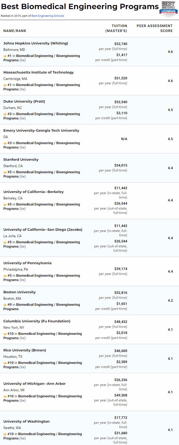This screenshot has height=445, width=179.
Task: Open University of California--Berkeley listing
Action: point(33,192)
